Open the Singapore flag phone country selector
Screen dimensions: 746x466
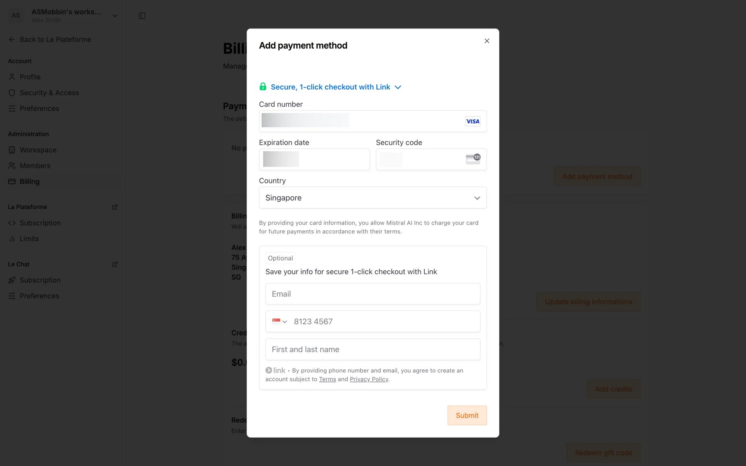[x=279, y=322]
